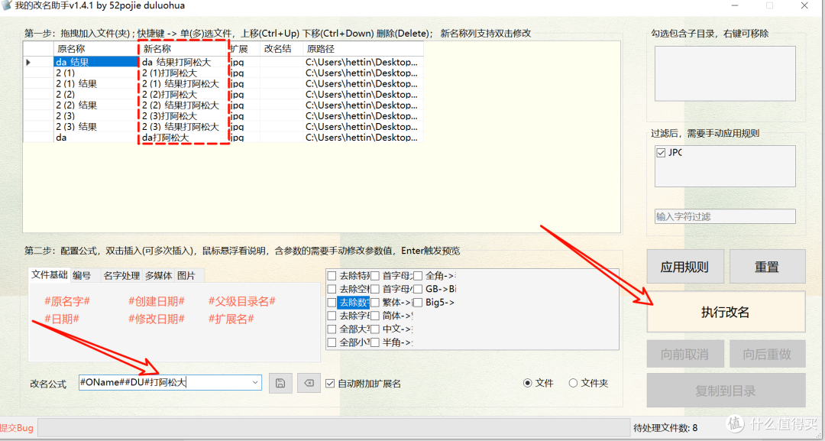Click the 输入字符过滤 filter input
The height and width of the screenshot is (441, 825).
725,216
